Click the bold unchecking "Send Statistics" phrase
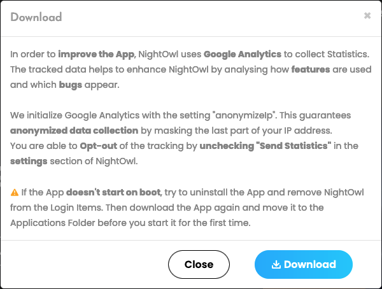Viewport: 382px width, 289px height. point(265,146)
